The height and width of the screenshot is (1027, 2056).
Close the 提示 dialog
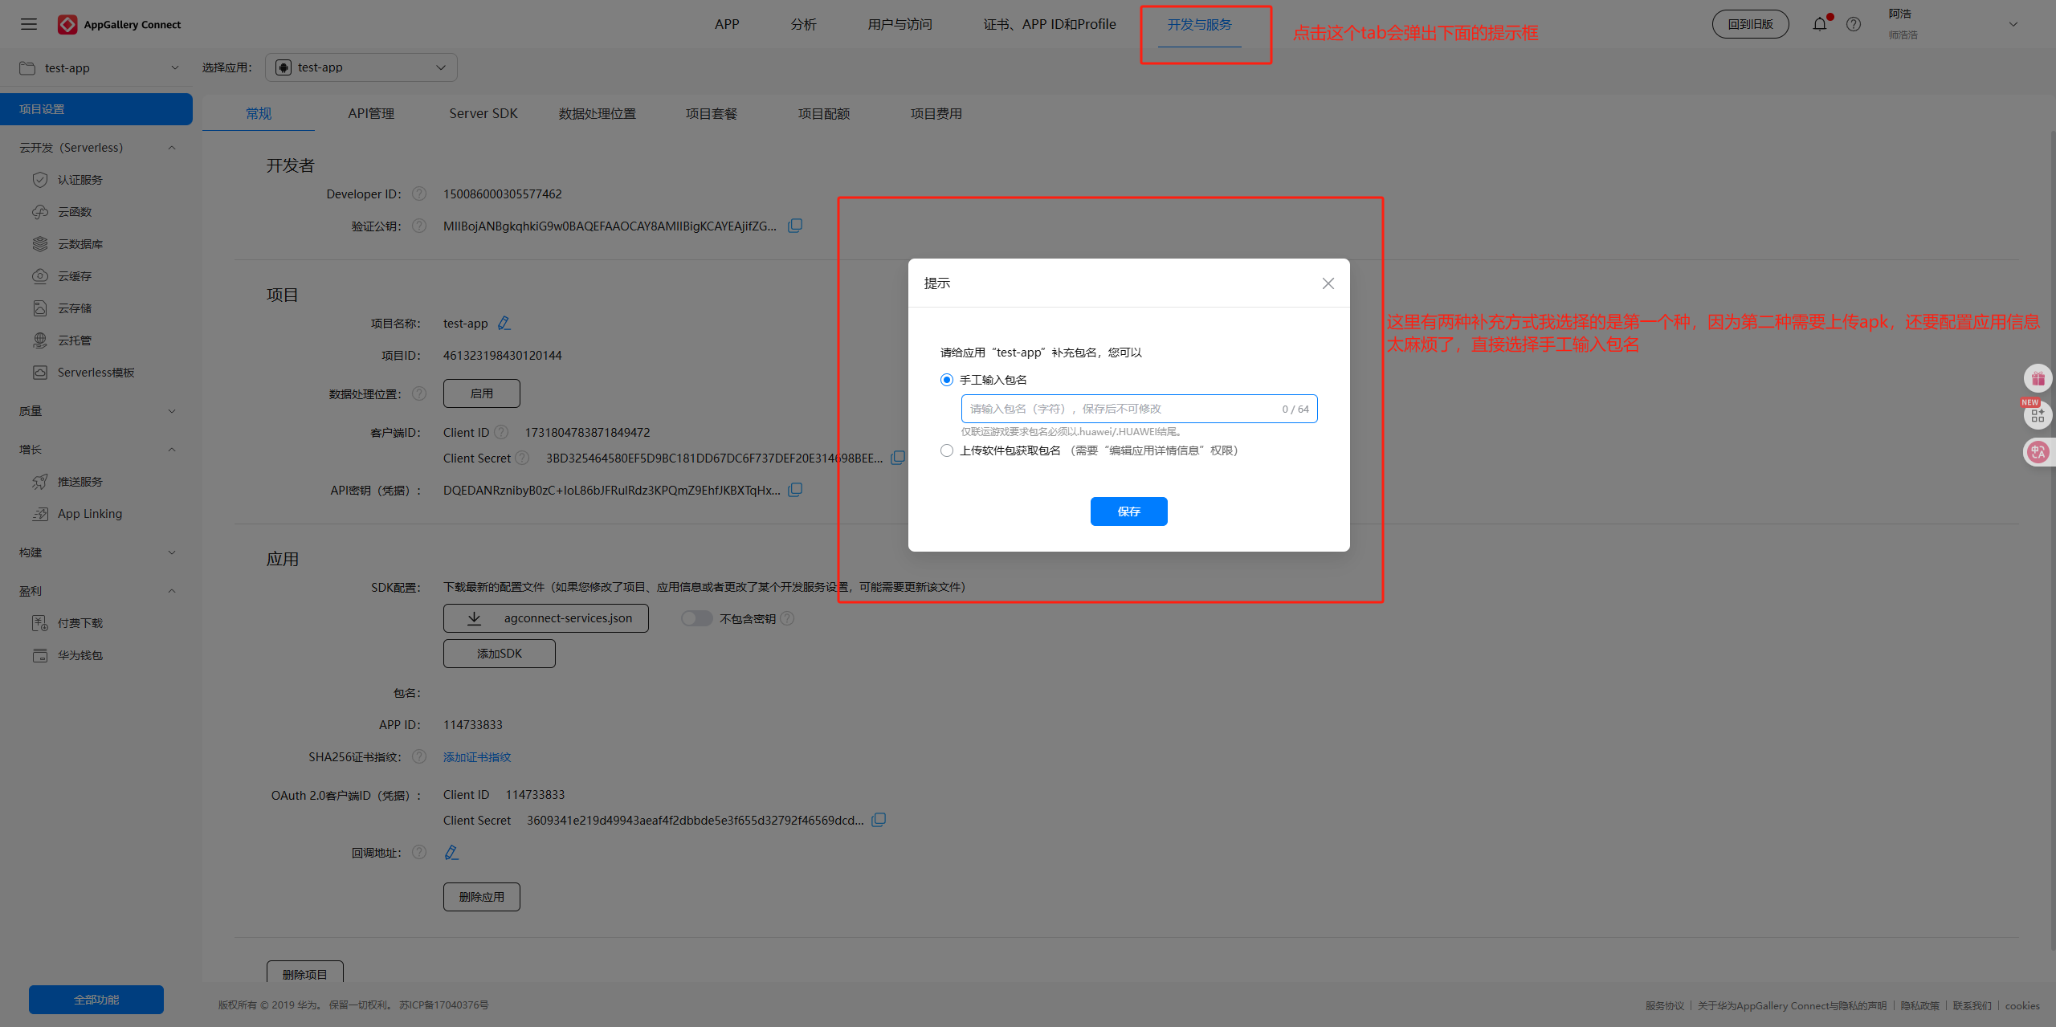tap(1328, 283)
